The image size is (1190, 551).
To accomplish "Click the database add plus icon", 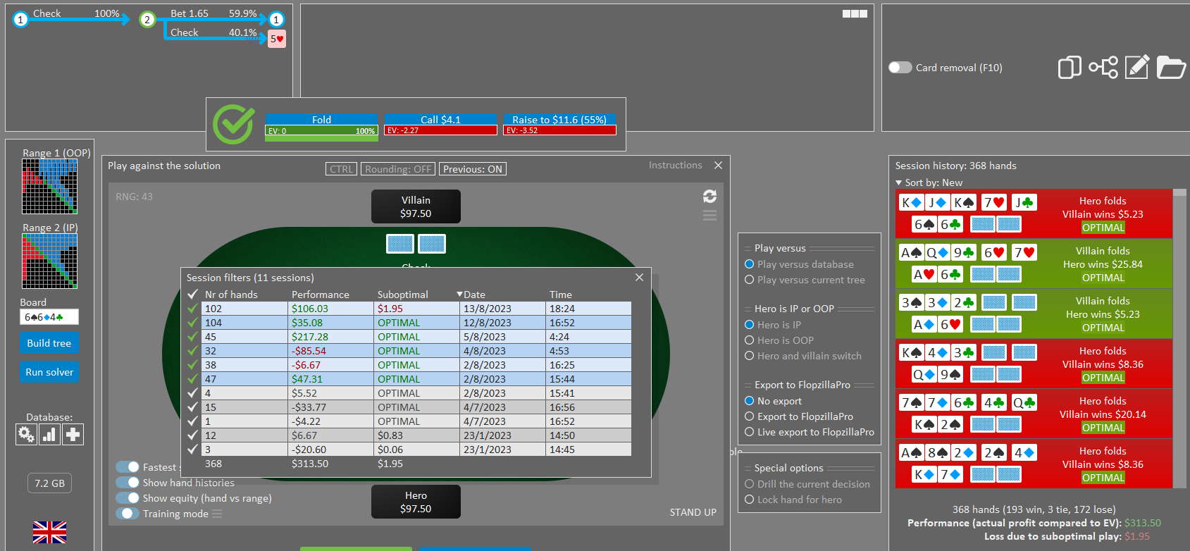I will 73,435.
